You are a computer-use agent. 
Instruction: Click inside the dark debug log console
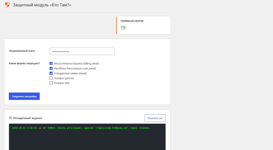coord(87,137)
